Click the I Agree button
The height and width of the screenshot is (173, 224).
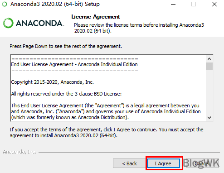163,163
